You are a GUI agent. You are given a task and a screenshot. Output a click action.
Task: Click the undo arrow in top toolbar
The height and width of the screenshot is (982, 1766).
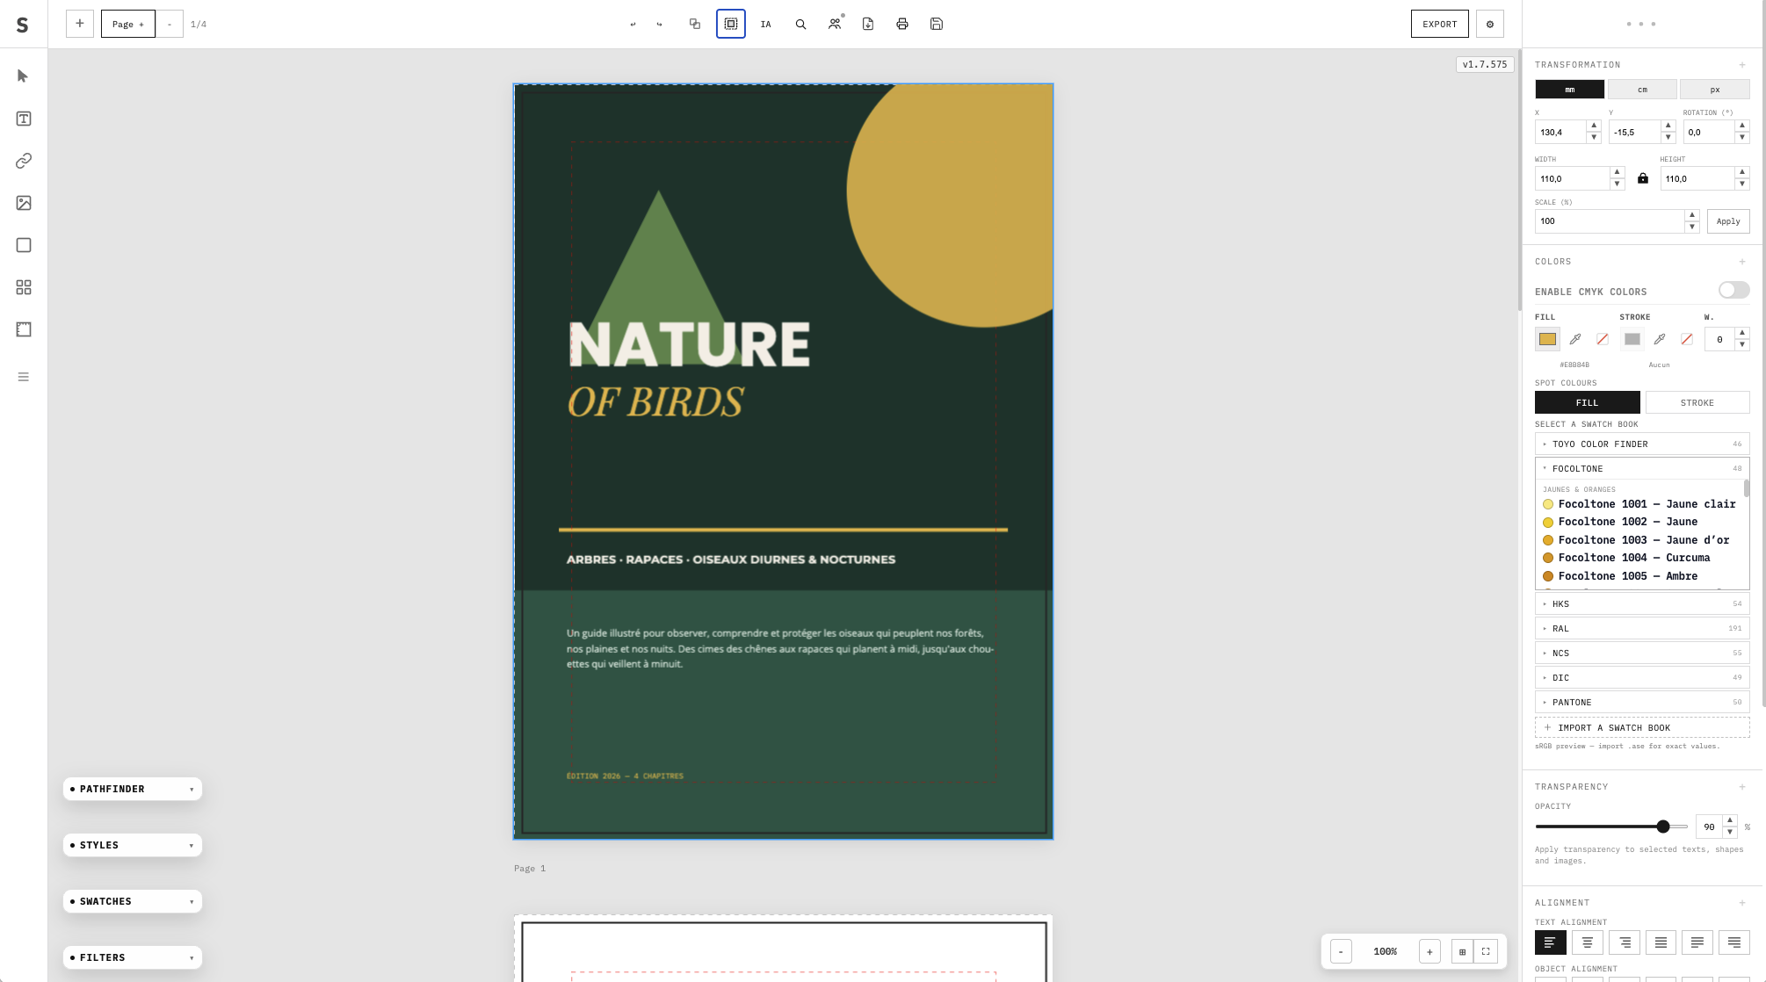pos(633,24)
